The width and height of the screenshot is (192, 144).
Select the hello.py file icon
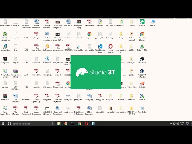(100, 23)
